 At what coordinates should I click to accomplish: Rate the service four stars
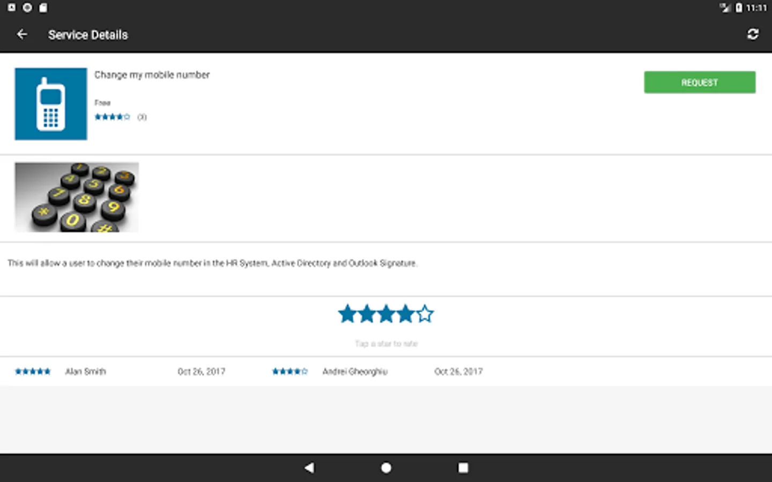[405, 314]
